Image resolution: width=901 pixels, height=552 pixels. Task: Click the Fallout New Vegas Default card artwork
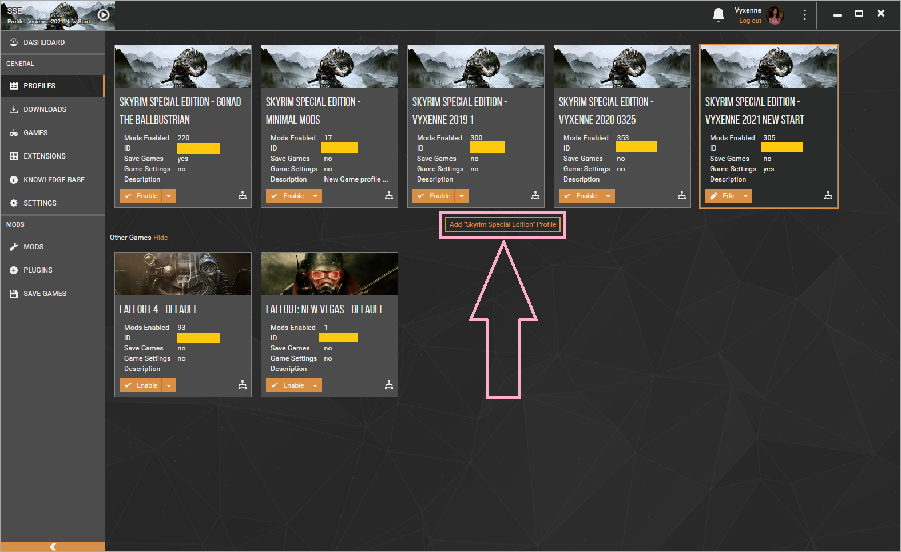click(330, 274)
